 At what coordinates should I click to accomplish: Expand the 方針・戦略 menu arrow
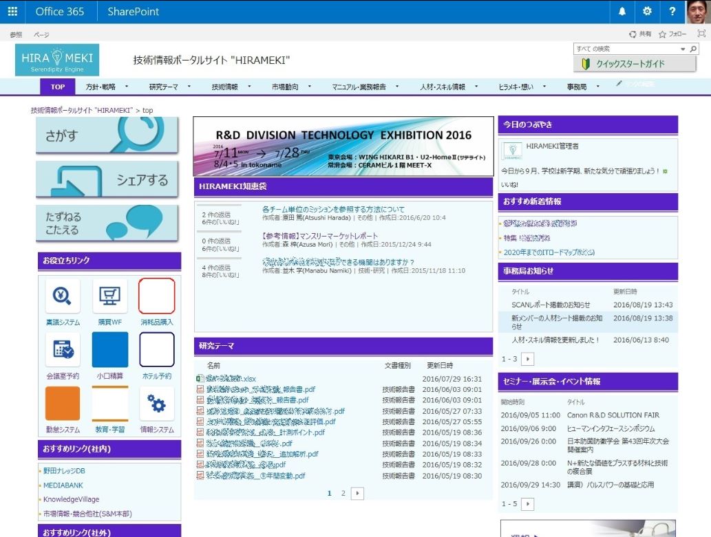[127, 86]
